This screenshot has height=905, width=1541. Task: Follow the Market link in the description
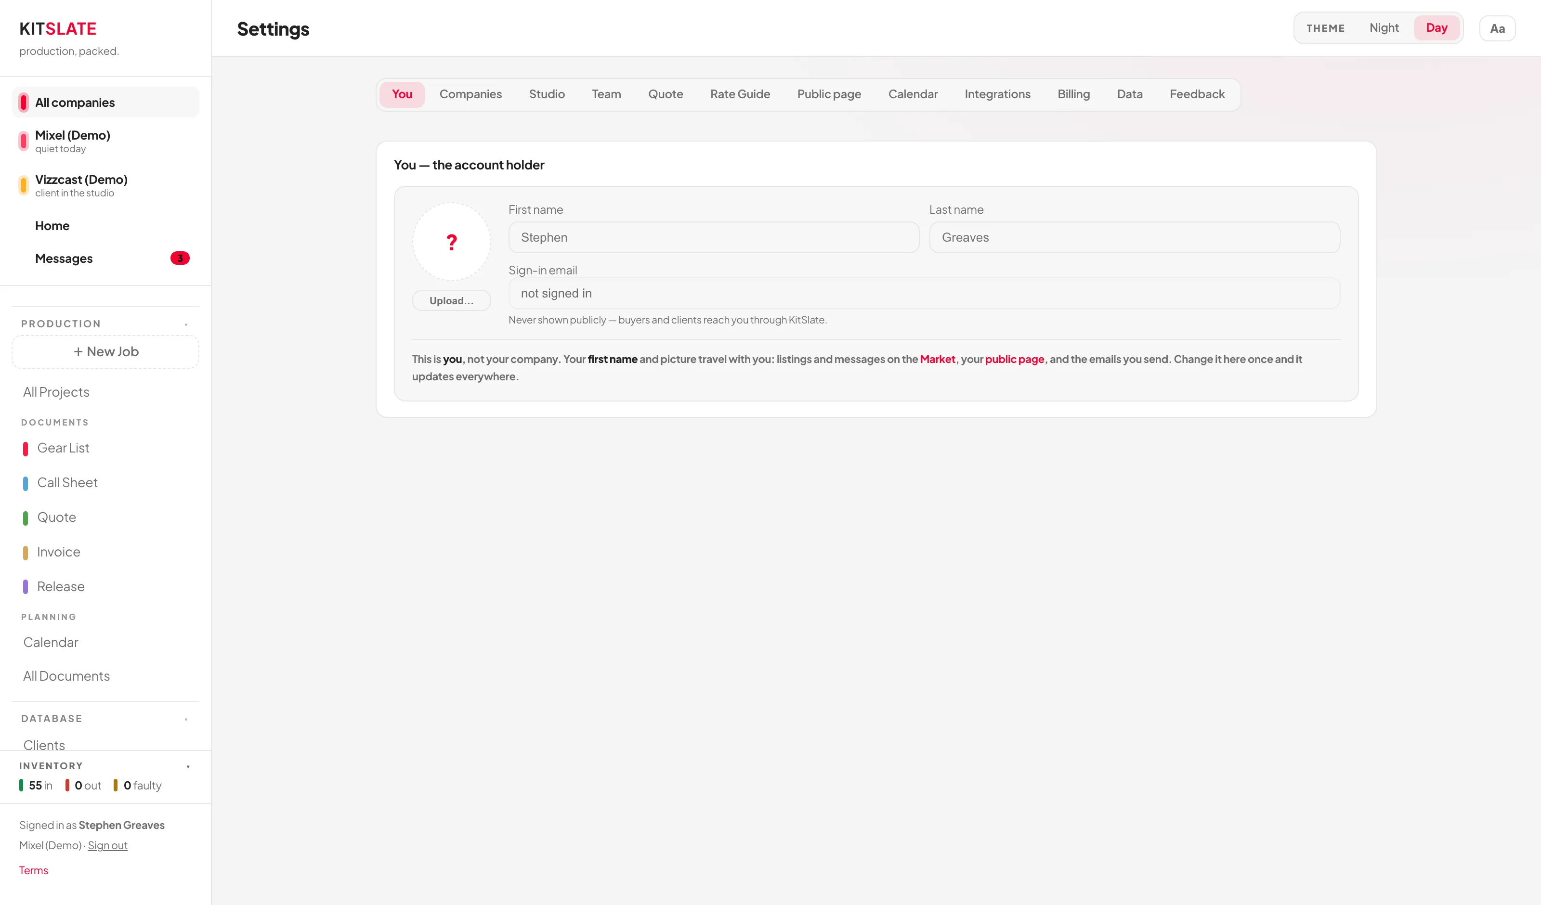pyautogui.click(x=937, y=359)
